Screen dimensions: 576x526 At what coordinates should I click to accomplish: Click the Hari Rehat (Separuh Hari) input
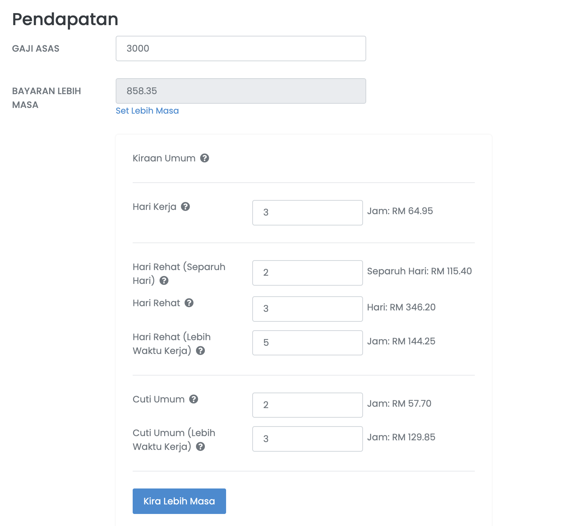tap(307, 273)
